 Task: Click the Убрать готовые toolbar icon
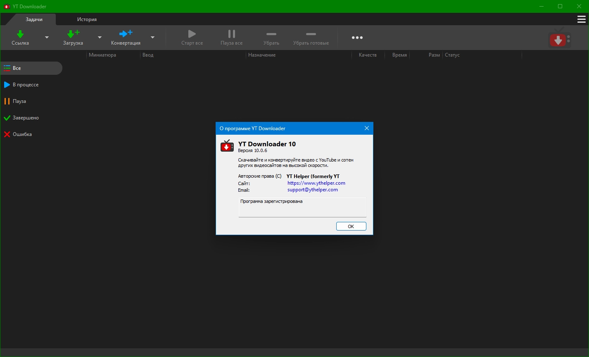311,34
